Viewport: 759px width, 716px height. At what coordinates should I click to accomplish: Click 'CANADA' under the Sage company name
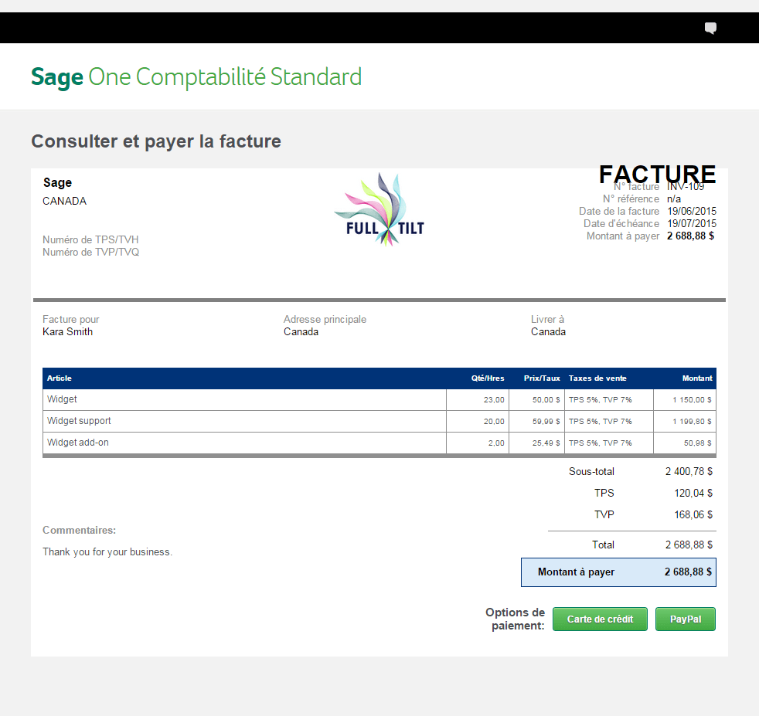pyautogui.click(x=64, y=202)
